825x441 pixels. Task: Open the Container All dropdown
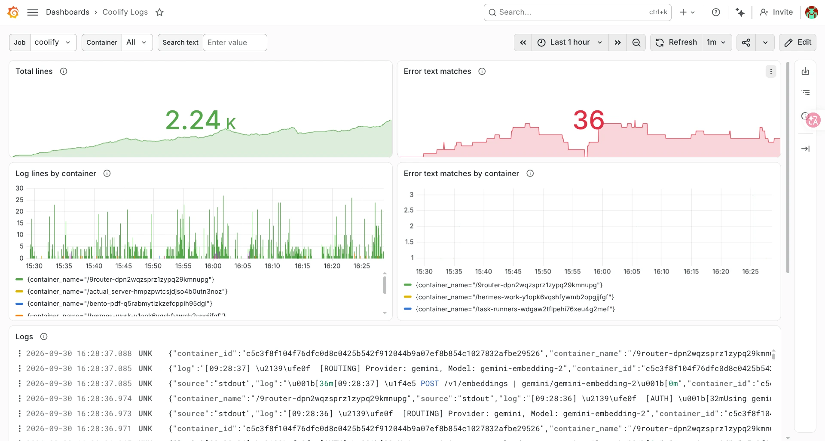click(137, 43)
